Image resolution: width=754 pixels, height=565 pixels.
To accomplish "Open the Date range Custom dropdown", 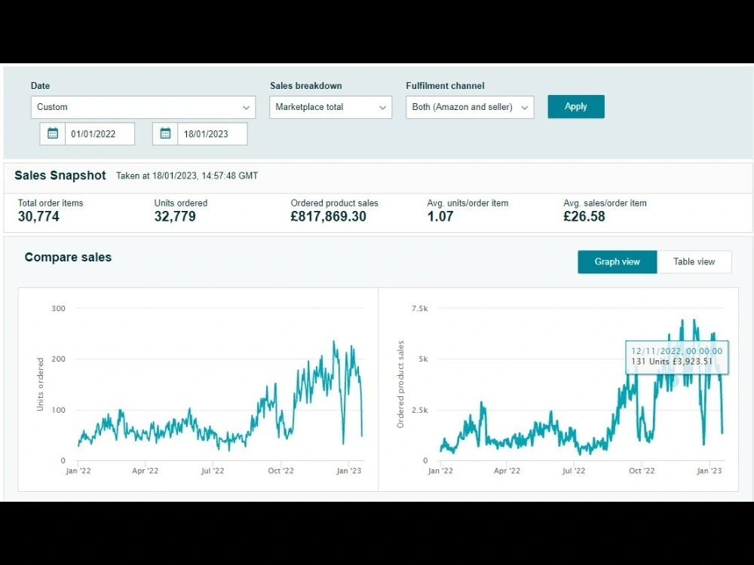I will [x=143, y=107].
